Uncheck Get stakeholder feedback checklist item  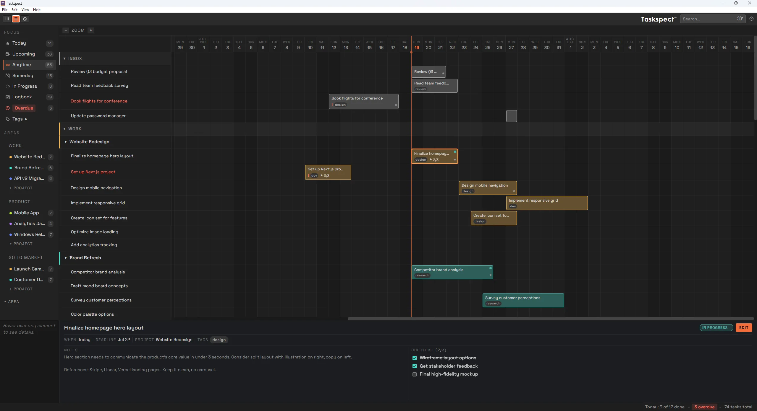[x=415, y=366]
